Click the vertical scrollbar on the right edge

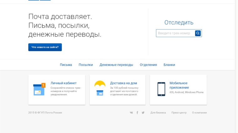click(236, 66)
